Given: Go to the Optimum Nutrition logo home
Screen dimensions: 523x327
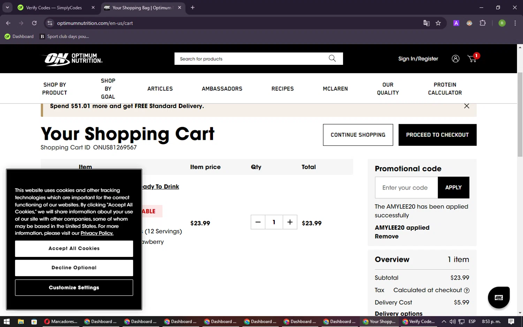Looking at the screenshot, I should [73, 59].
